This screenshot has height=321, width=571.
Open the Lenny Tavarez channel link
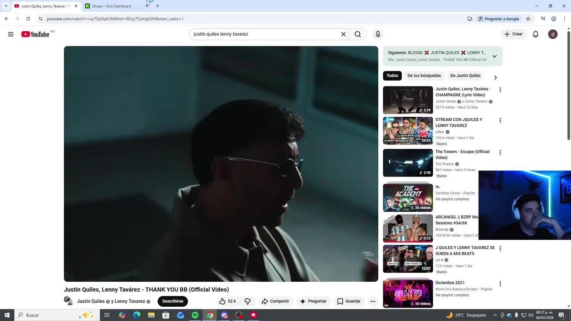130,301
